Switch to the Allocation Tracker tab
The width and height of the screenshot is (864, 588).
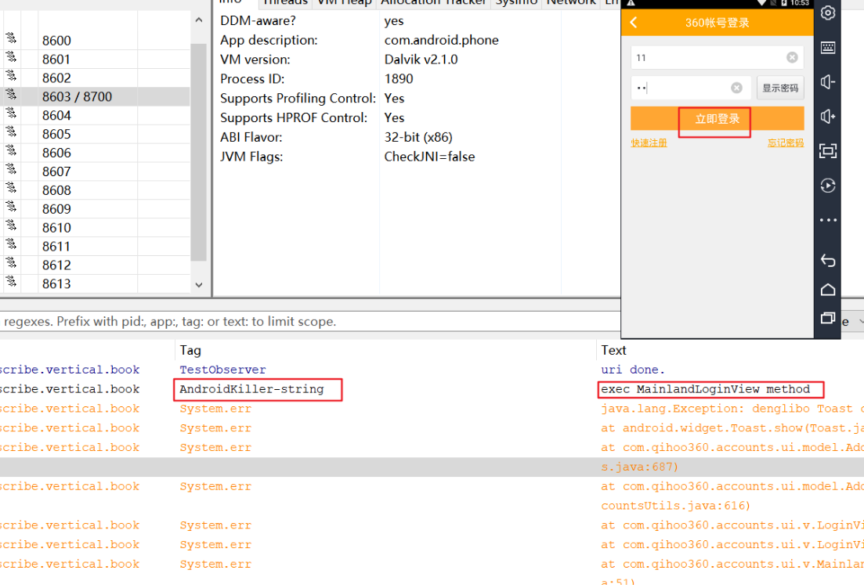point(434,2)
